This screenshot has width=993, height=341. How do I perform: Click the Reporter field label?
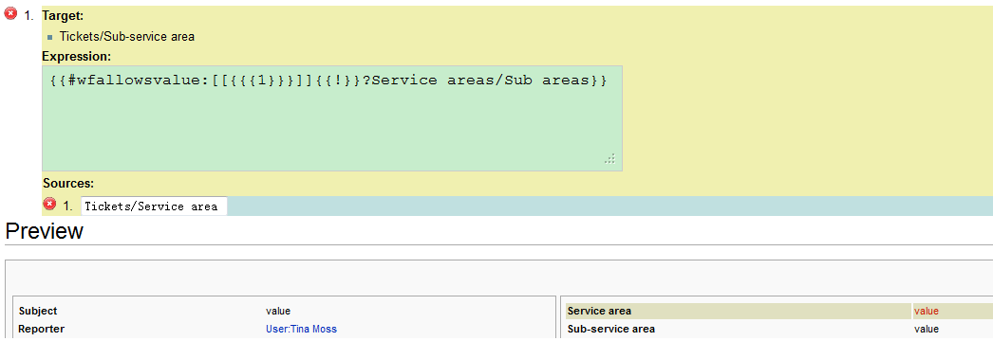click(x=41, y=329)
